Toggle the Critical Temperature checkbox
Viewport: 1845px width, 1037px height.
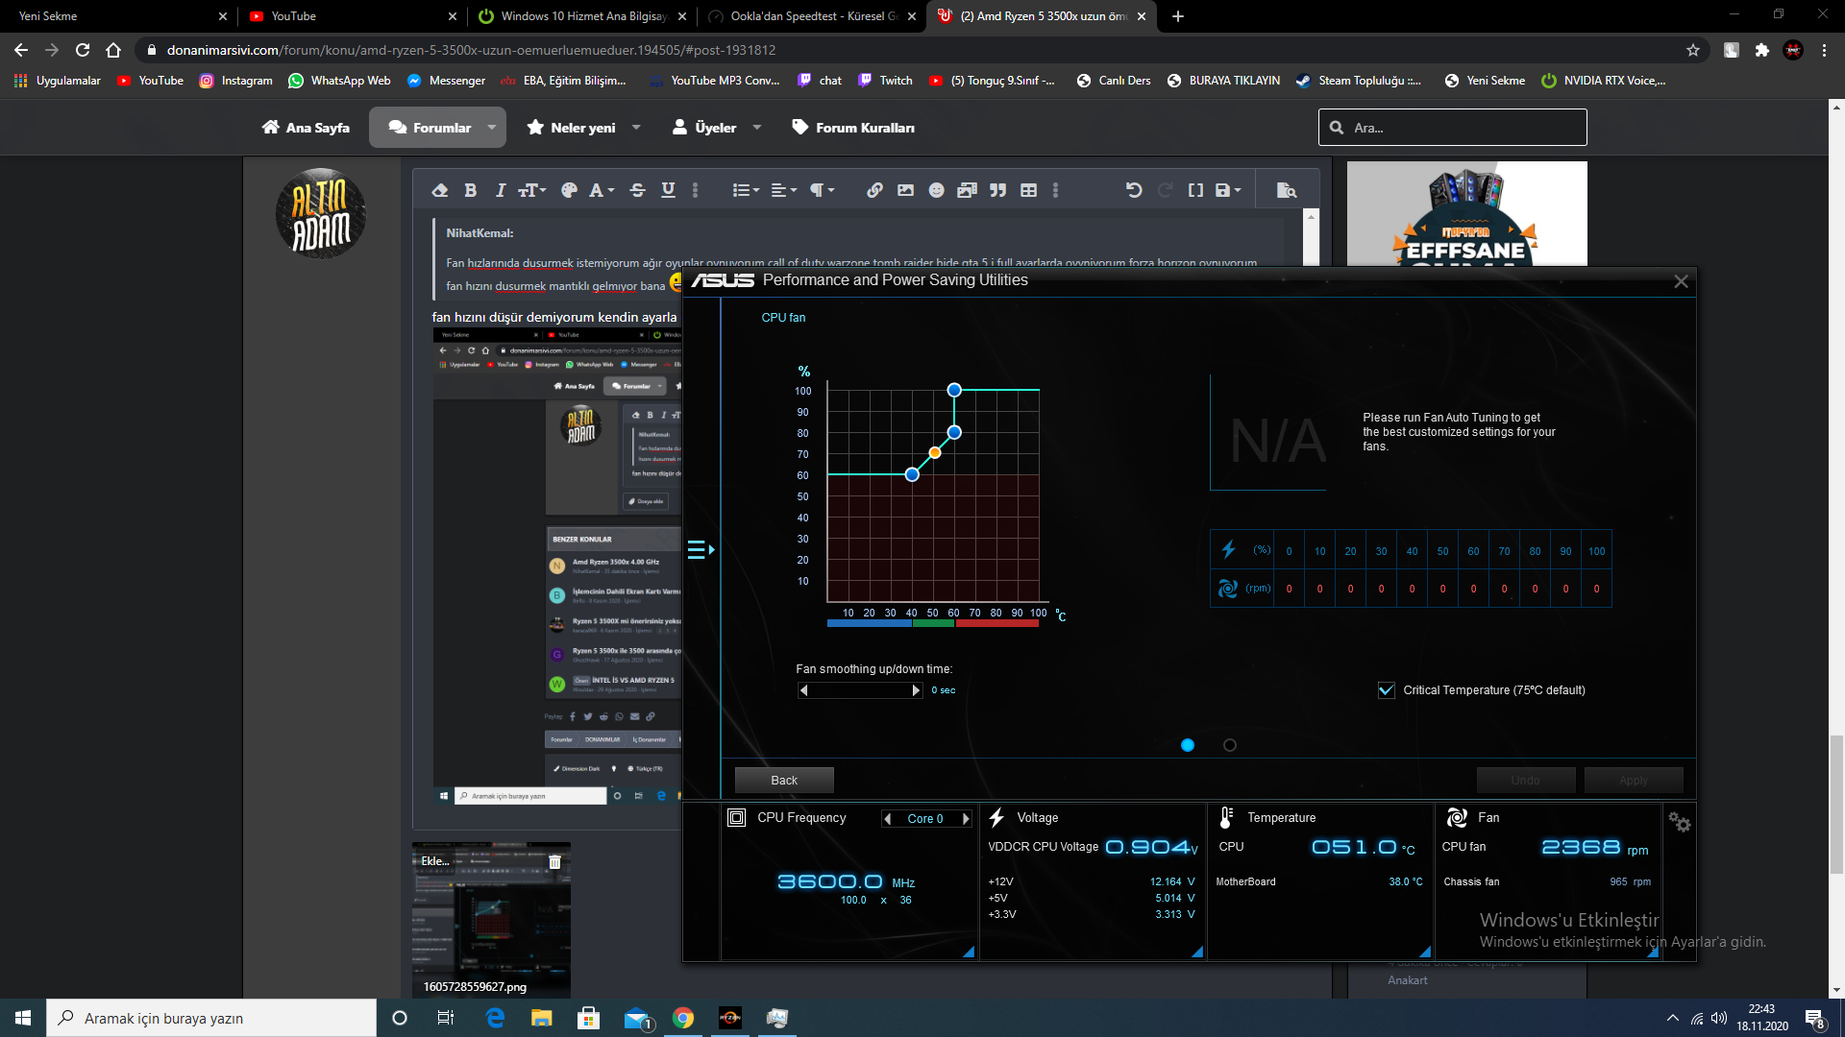coord(1386,689)
